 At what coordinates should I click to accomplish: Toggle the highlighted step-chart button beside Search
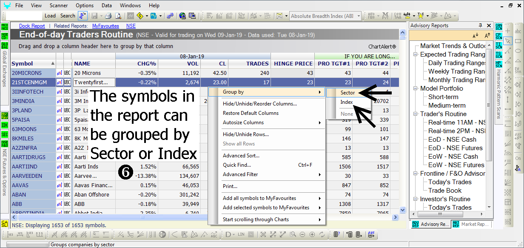(83, 16)
